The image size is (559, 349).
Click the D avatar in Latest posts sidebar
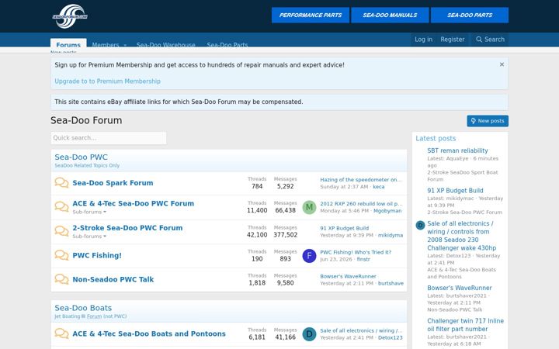(x=420, y=225)
